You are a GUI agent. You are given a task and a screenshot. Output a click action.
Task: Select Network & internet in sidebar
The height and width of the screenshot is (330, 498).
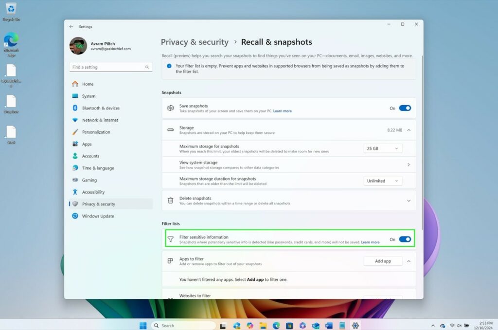tap(100, 120)
